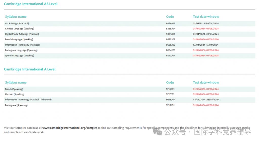Click code 8682/01
259x142 pixels.
click(x=170, y=39)
